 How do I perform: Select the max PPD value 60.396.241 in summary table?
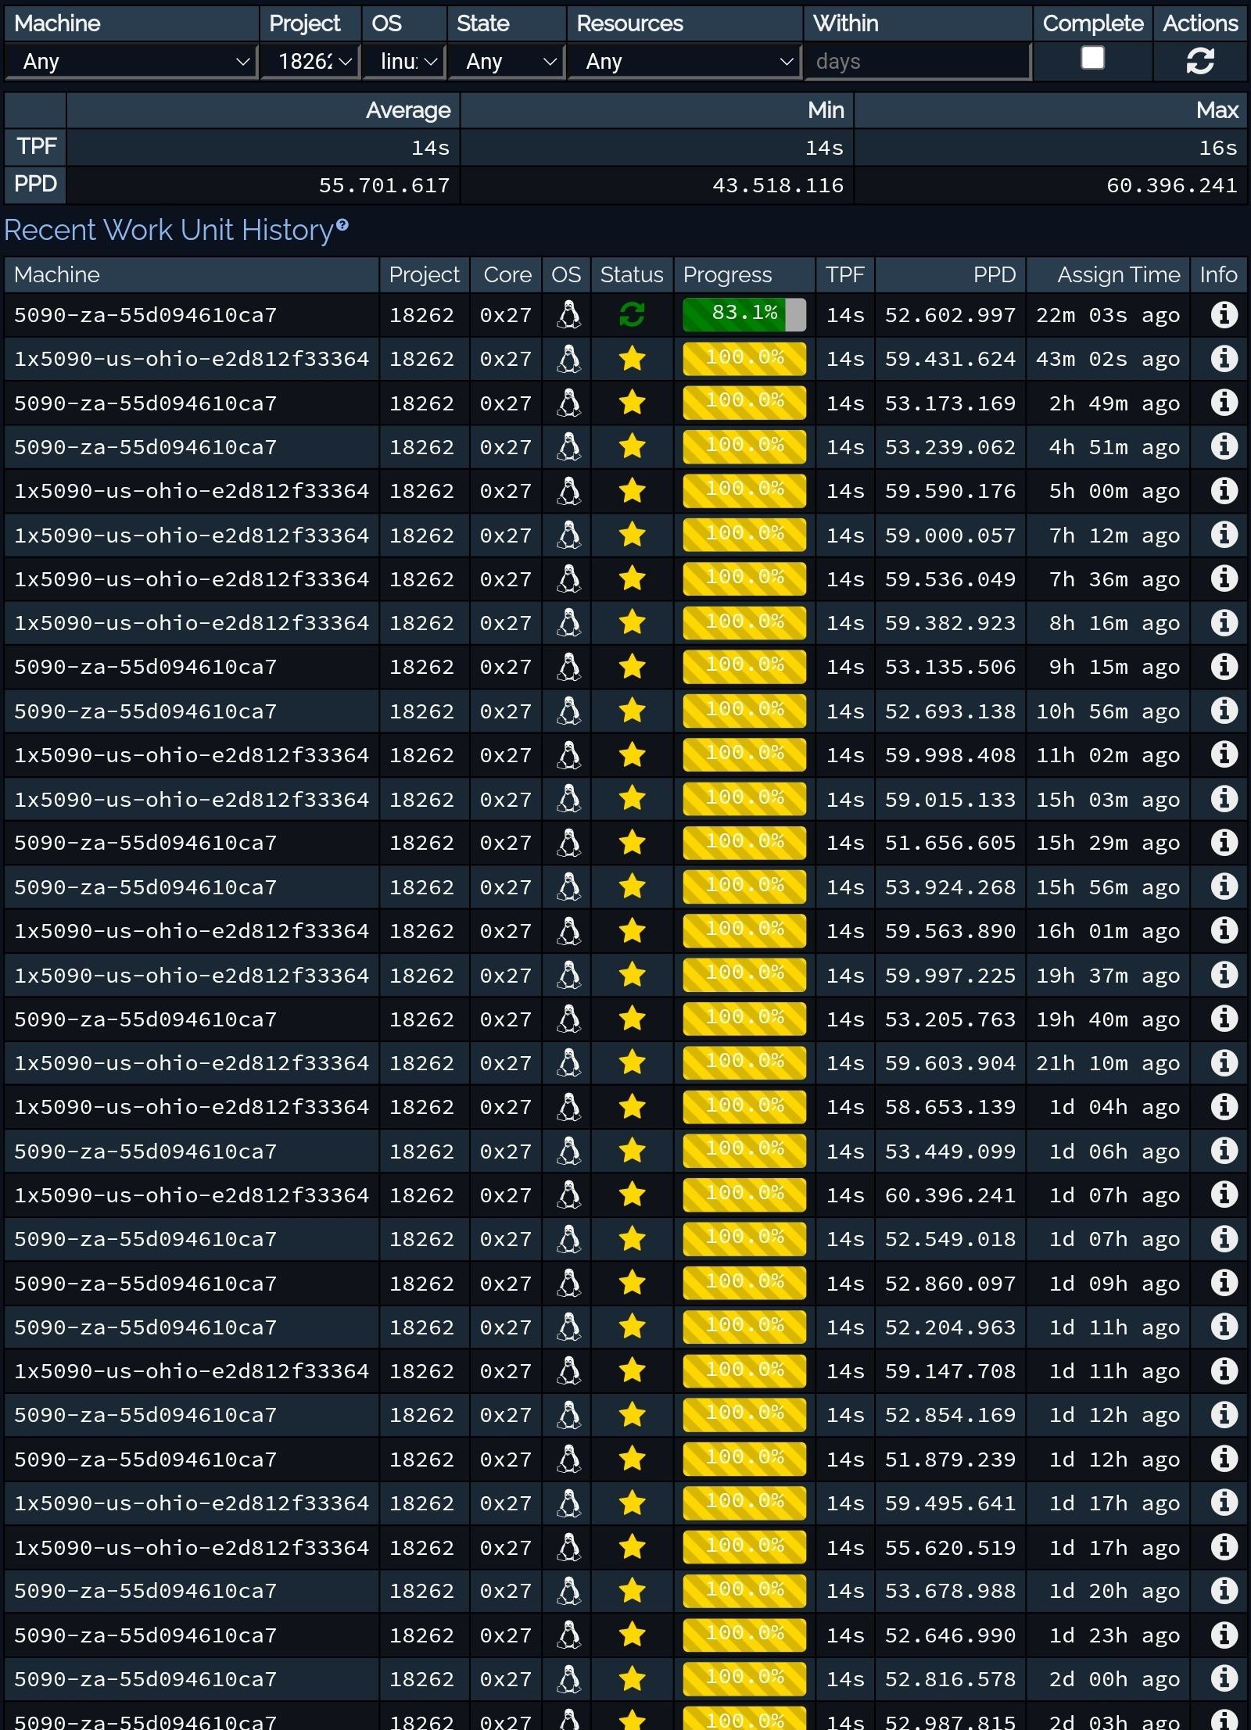[1171, 185]
